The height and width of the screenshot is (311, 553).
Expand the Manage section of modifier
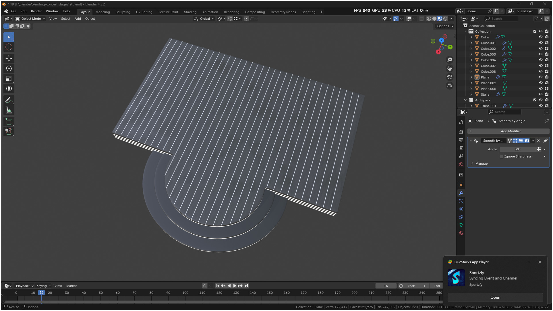point(472,164)
